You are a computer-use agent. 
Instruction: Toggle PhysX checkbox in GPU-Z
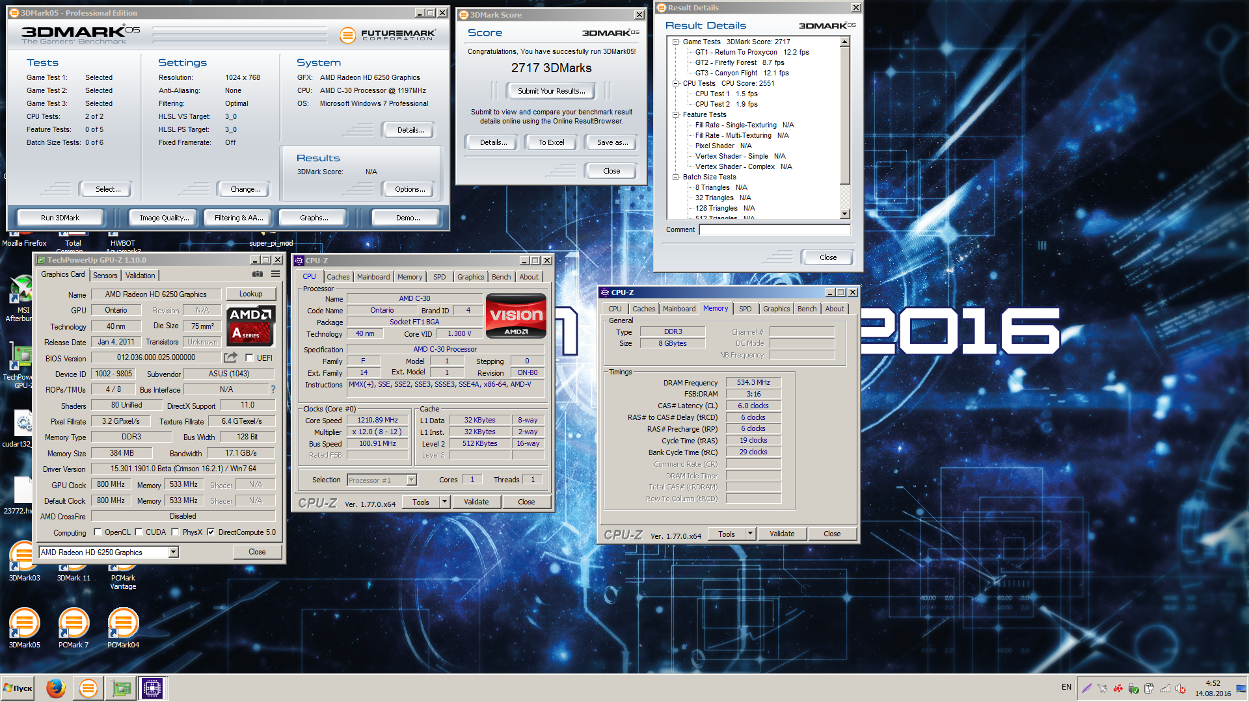(175, 532)
